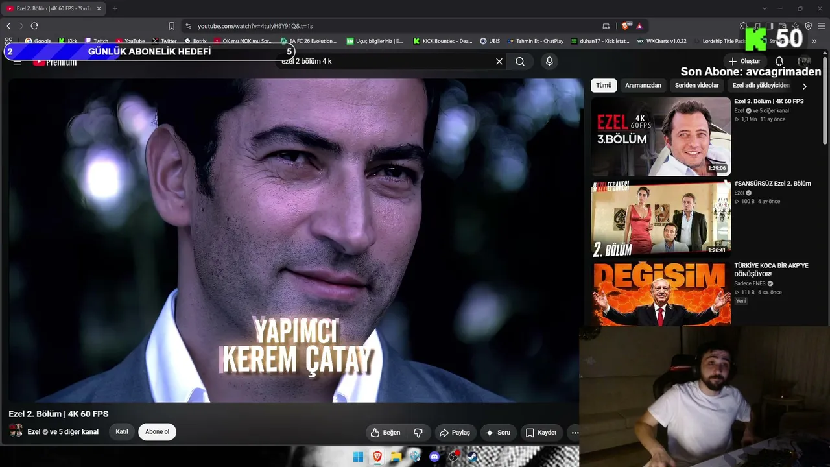The image size is (830, 467).
Task: Open the Twitch bookmark
Action: [x=97, y=41]
